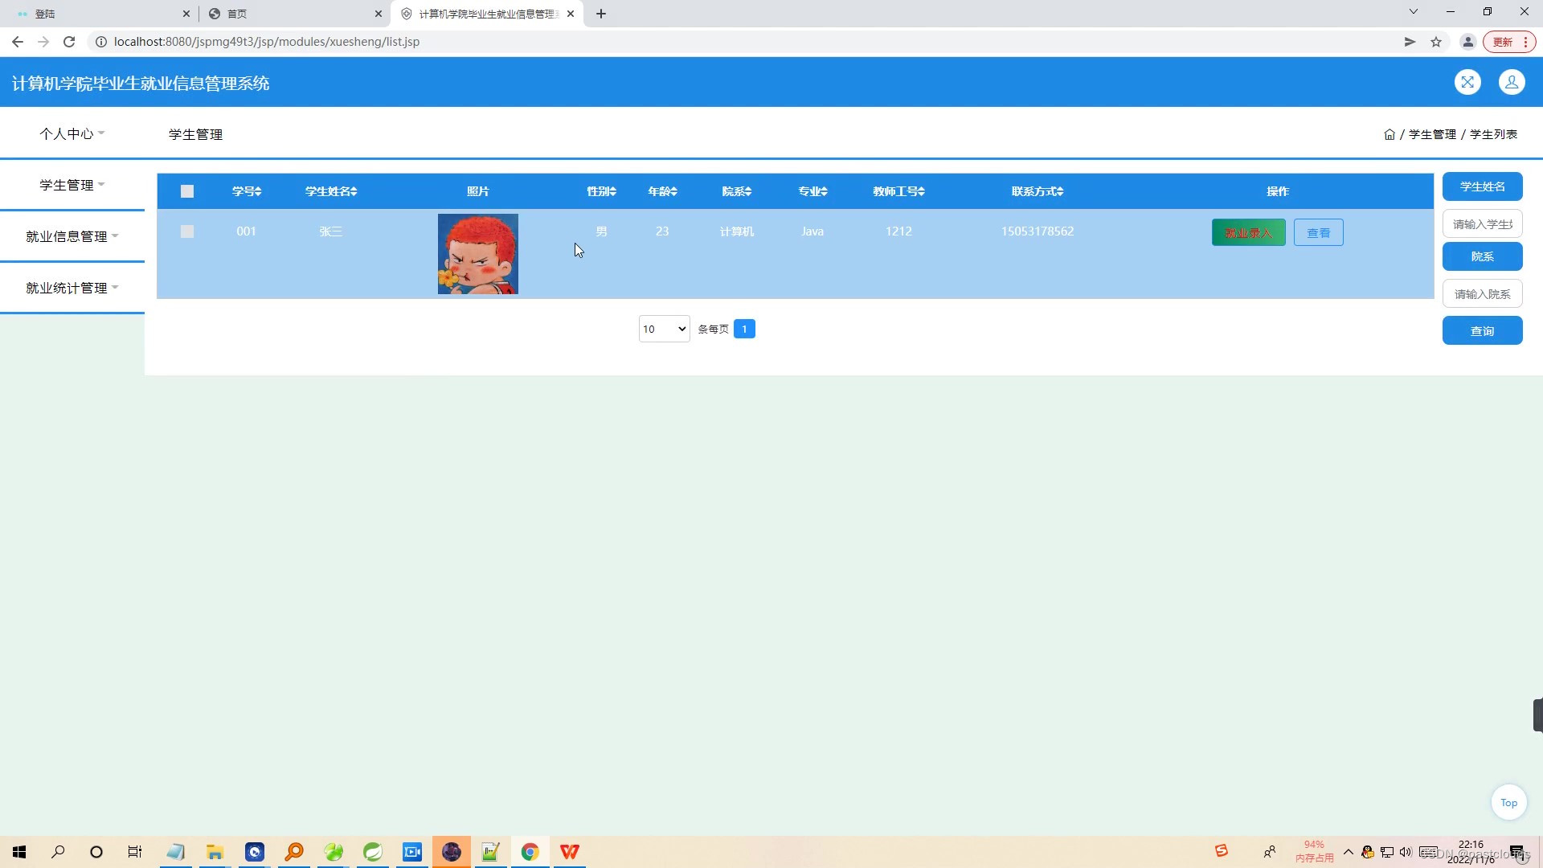Click the green 就业录入 button
Image resolution: width=1543 pixels, height=868 pixels.
coord(1247,232)
